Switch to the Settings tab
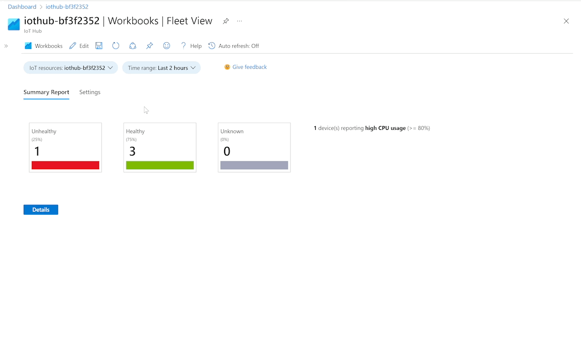Viewport: 581px width, 346px height. (90, 92)
